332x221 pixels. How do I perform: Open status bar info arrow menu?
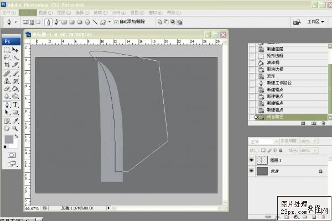(x=108, y=208)
